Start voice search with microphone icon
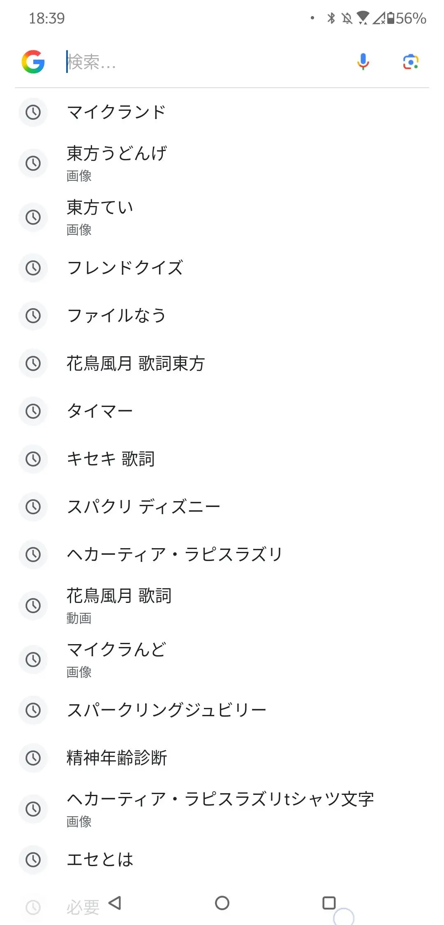 tap(363, 62)
